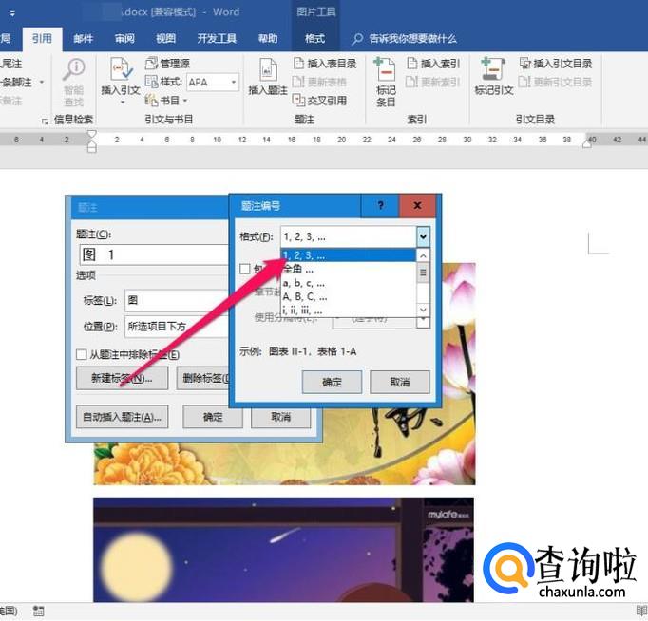Click New Label (新建标签) button
Image resolution: width=648 pixels, height=621 pixels.
pyautogui.click(x=122, y=378)
